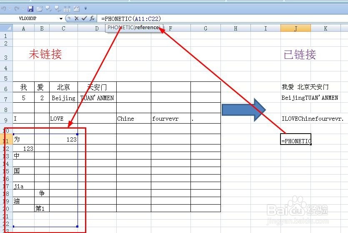Click cell containing 中

(x=23, y=156)
